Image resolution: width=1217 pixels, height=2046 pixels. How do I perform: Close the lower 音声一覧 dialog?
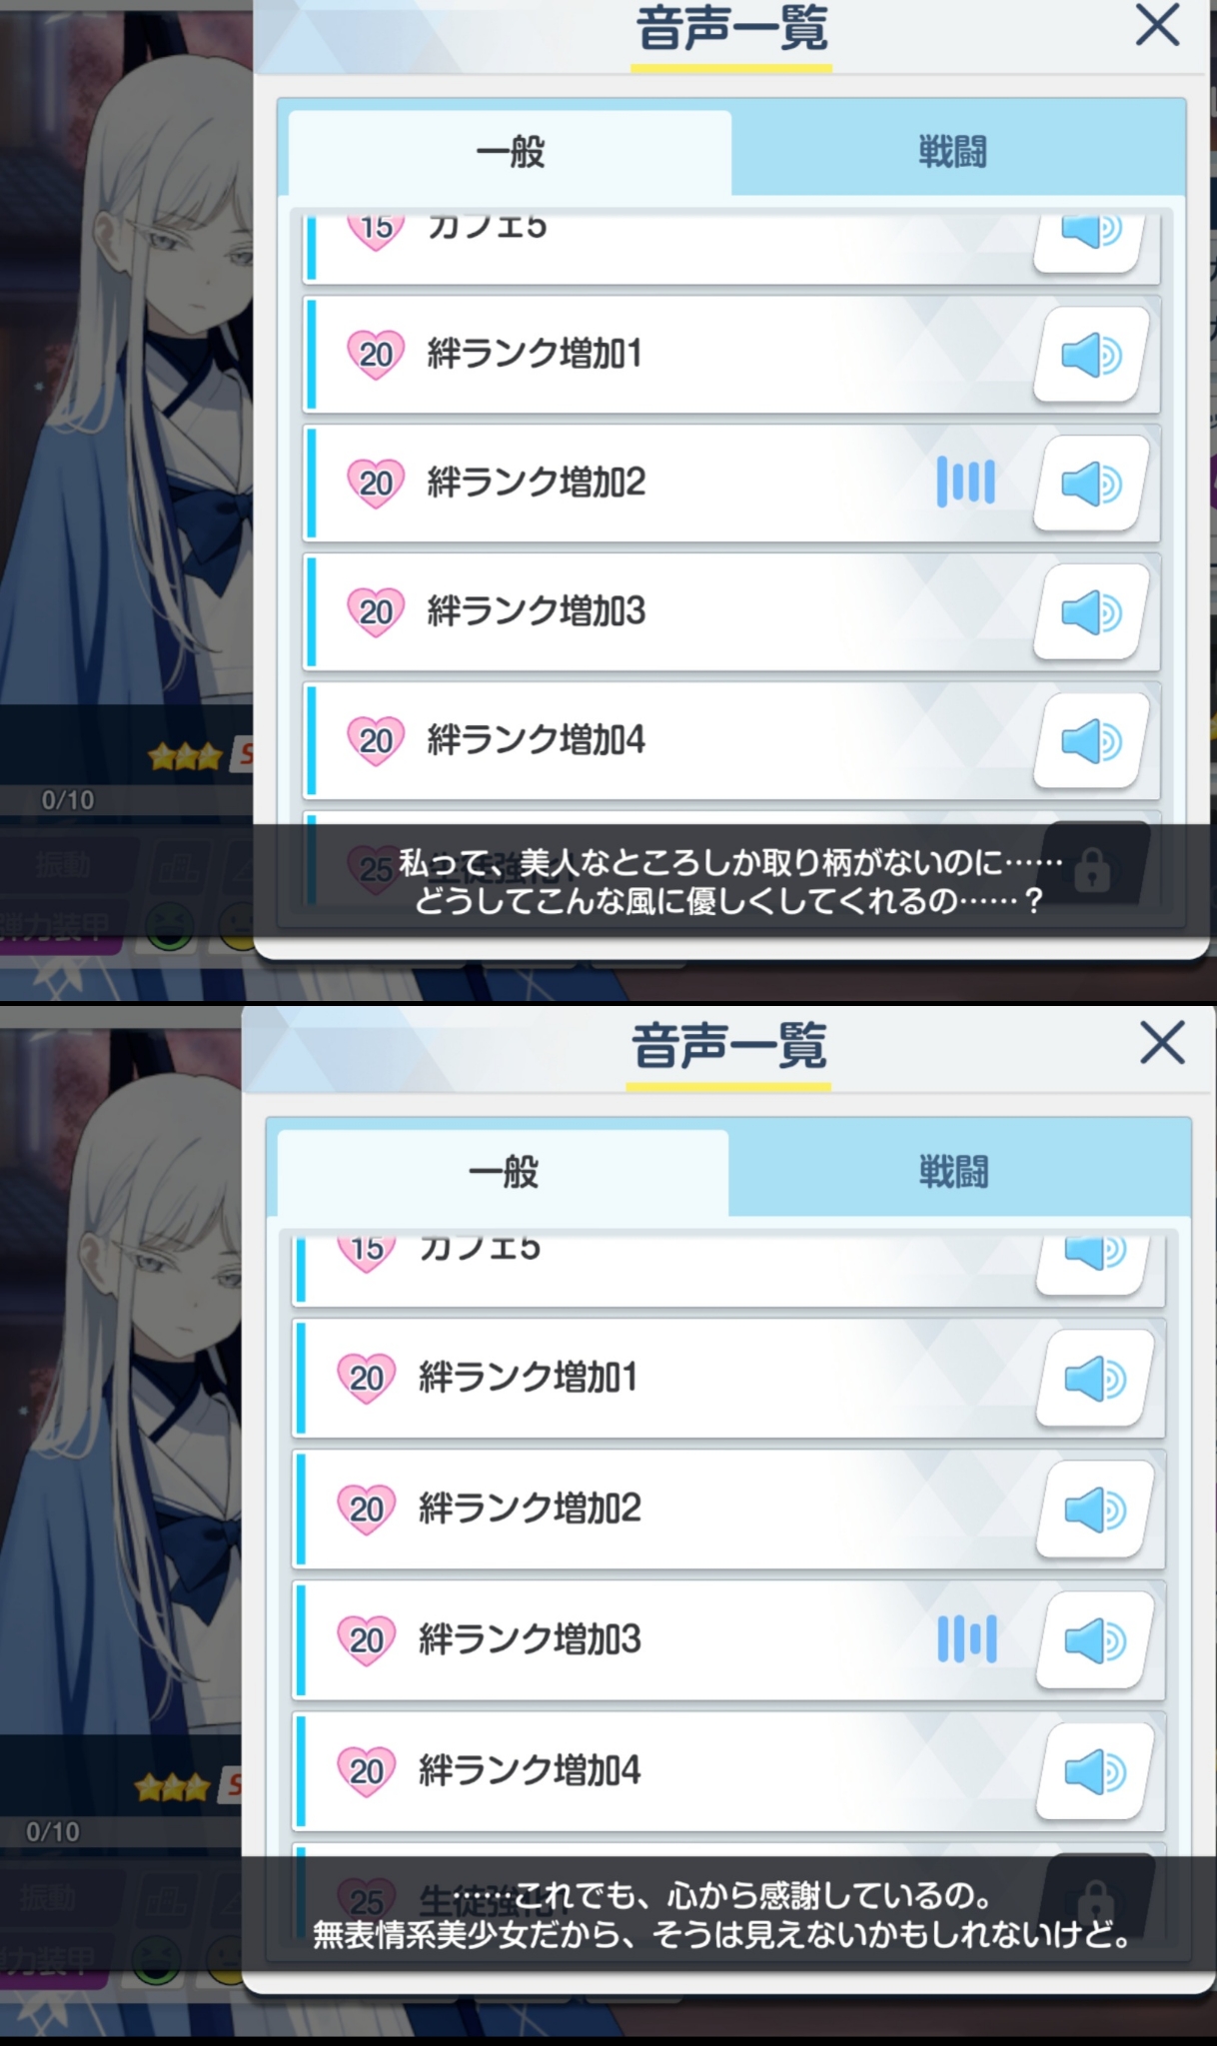[x=1162, y=1043]
